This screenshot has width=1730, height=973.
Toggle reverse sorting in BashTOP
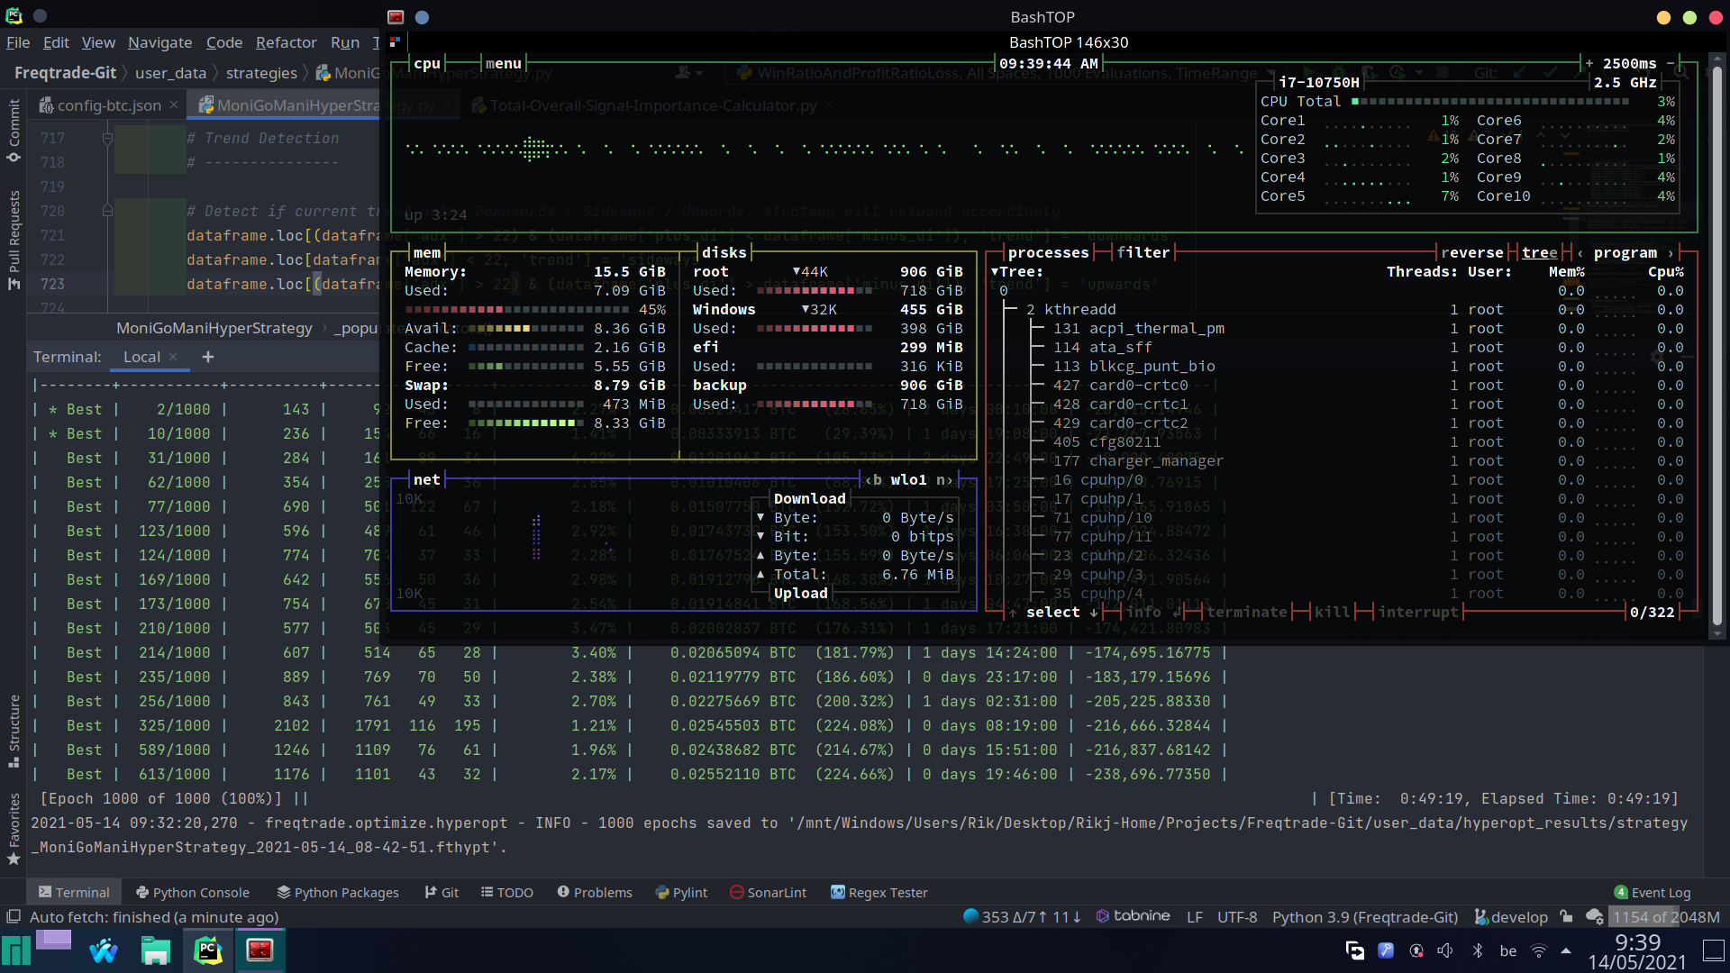pyautogui.click(x=1472, y=252)
